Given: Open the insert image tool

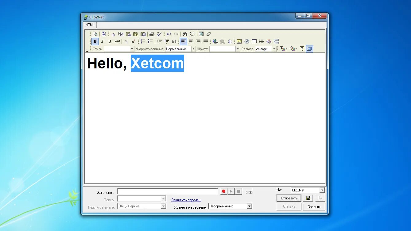Looking at the screenshot, I should 239,41.
